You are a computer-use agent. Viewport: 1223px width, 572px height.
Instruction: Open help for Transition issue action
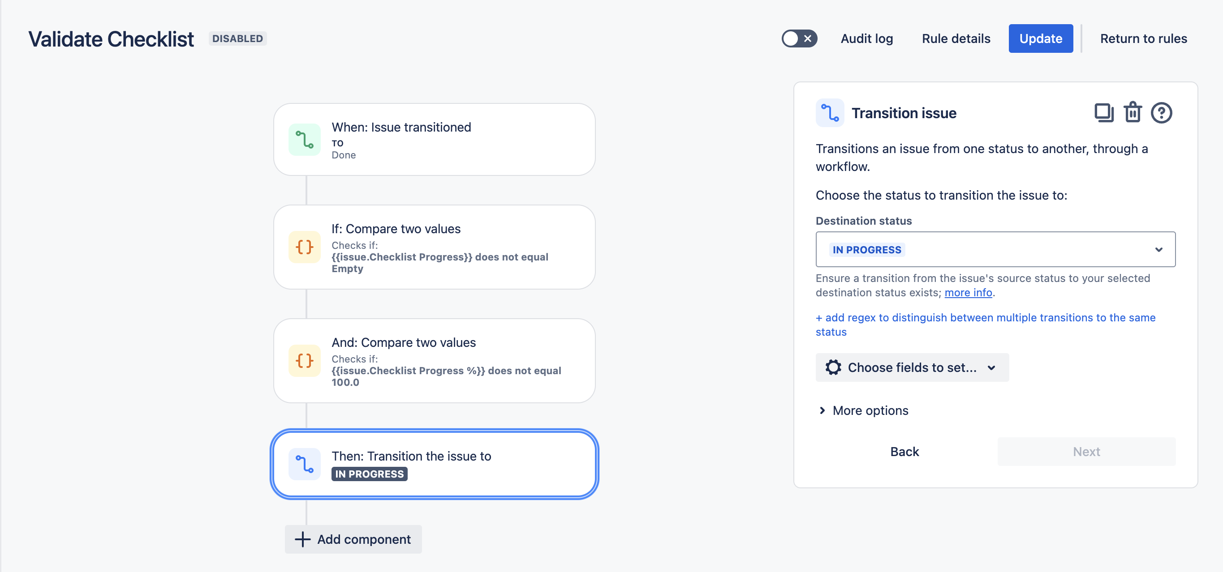[x=1161, y=112]
